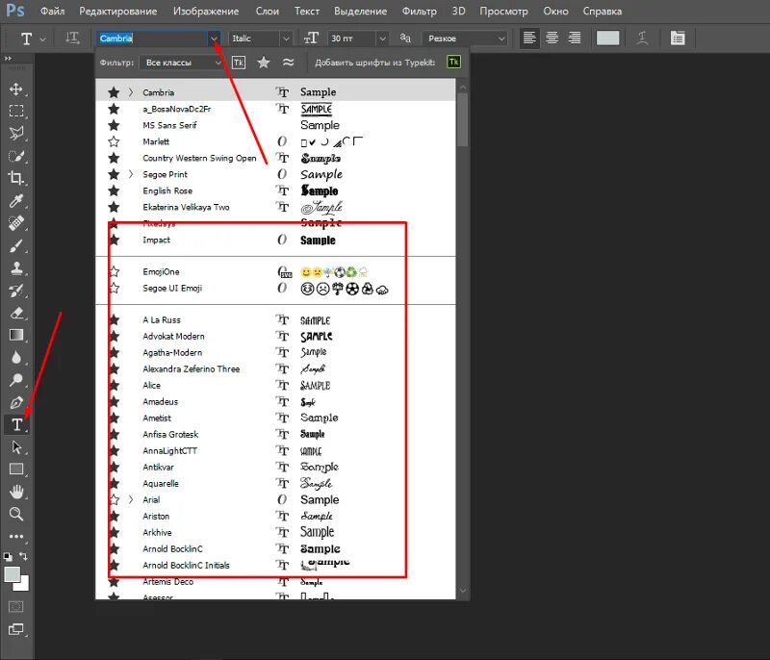Select the Hand tool
Viewport: 770px width, 660px height.
click(16, 492)
